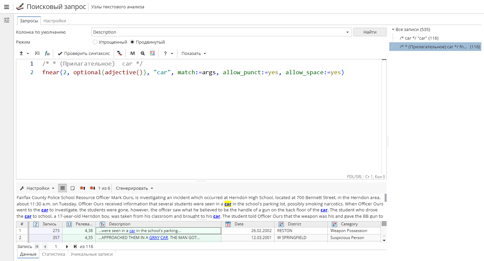Go to previous record
Viewport: 484px width, 261px height.
coord(45,246)
